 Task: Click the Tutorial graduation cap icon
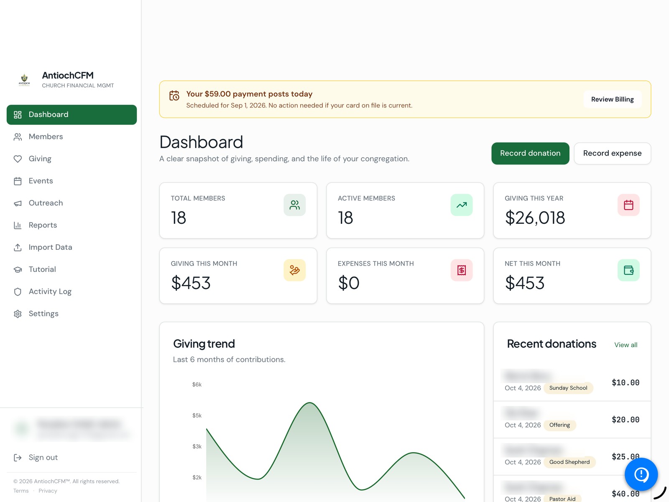click(18, 270)
